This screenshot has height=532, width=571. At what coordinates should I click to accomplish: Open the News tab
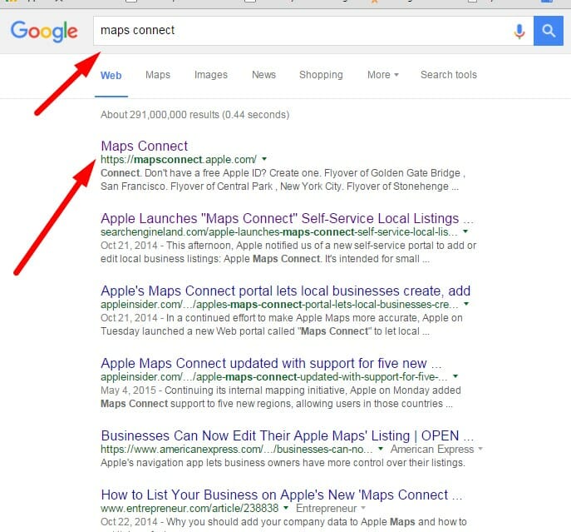[263, 75]
